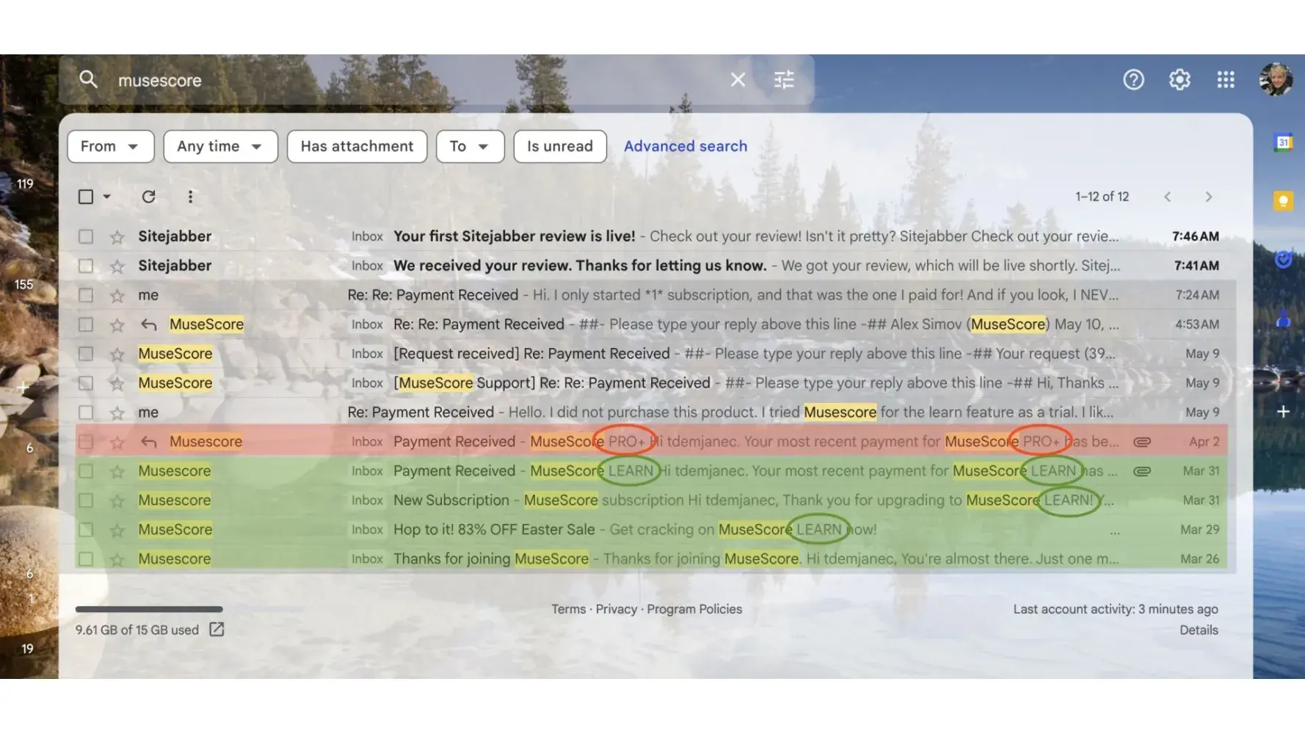Select the 7:46 AM Sitejabber email checkbox
Viewport: 1305px width, 734px height.
(86, 236)
